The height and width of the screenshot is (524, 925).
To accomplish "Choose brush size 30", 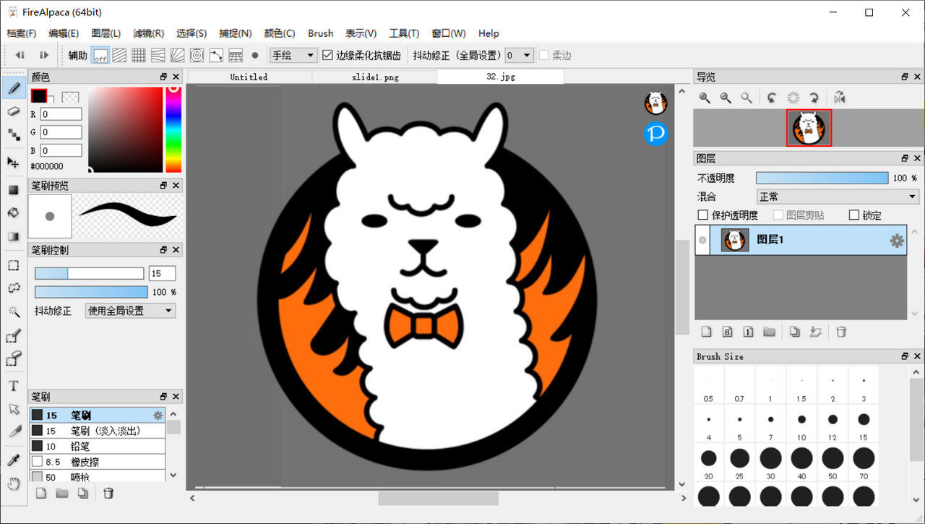I will point(770,463).
